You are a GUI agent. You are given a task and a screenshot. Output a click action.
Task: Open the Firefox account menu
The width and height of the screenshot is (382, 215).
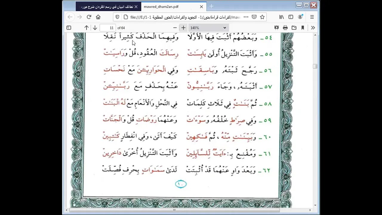[x=300, y=17]
